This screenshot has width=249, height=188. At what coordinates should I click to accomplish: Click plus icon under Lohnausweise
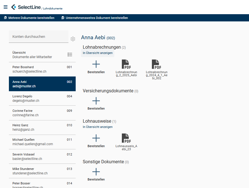96,138
